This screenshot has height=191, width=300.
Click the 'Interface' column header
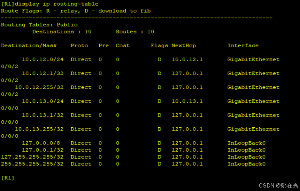tap(243, 46)
